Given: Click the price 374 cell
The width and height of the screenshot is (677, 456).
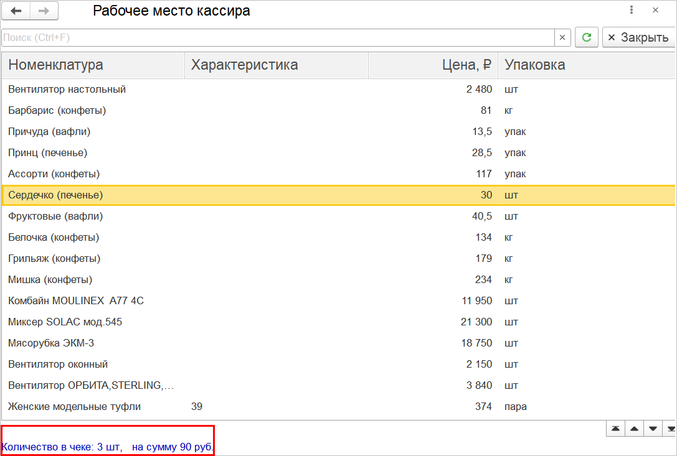Looking at the screenshot, I should [433, 406].
